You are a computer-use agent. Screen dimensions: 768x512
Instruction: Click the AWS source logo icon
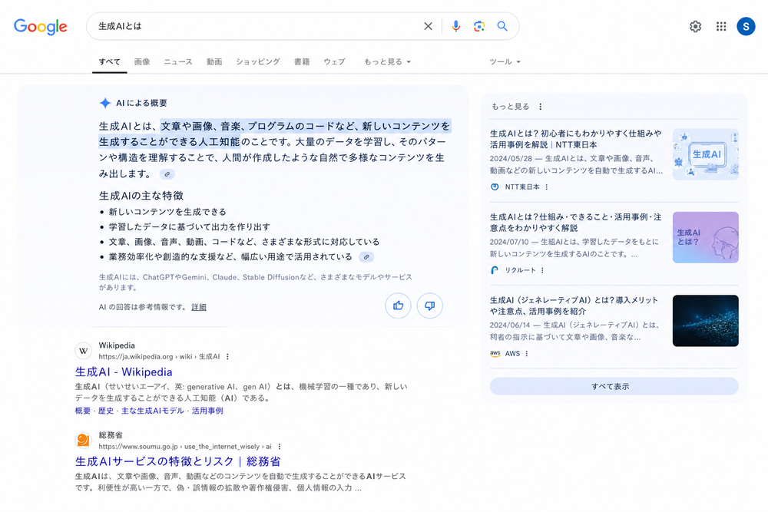(495, 353)
